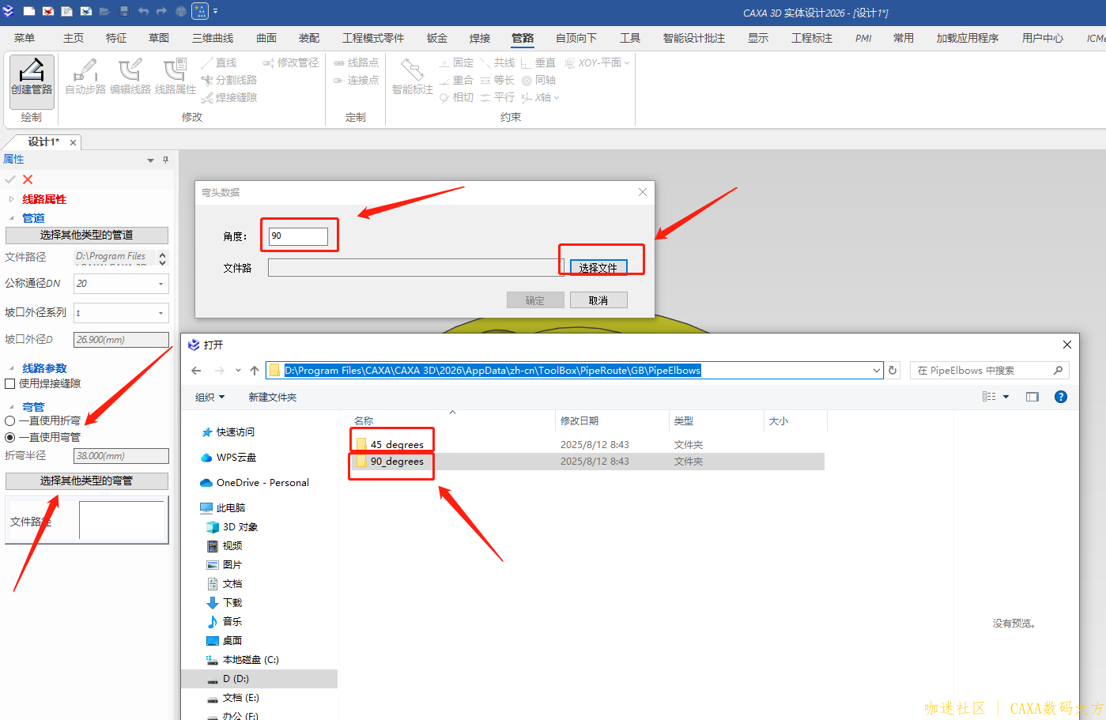Open the 线路属性 route properties tool
This screenshot has height=720, width=1106.
pyautogui.click(x=176, y=77)
